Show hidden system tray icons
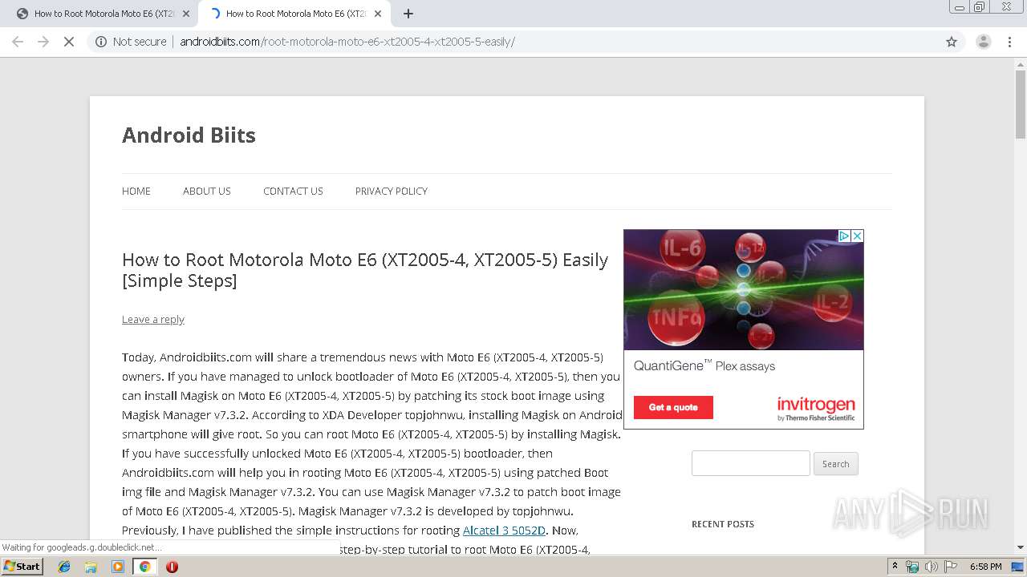The height and width of the screenshot is (577, 1027). pos(895,566)
